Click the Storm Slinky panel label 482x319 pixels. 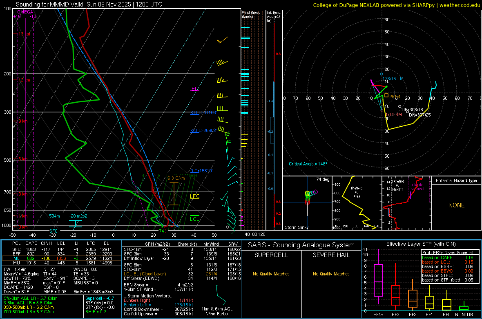(x=296, y=227)
